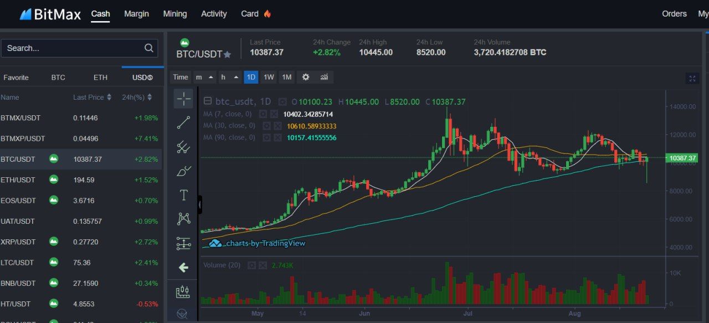Open the Margin tab
The height and width of the screenshot is (323, 709).
[136, 14]
